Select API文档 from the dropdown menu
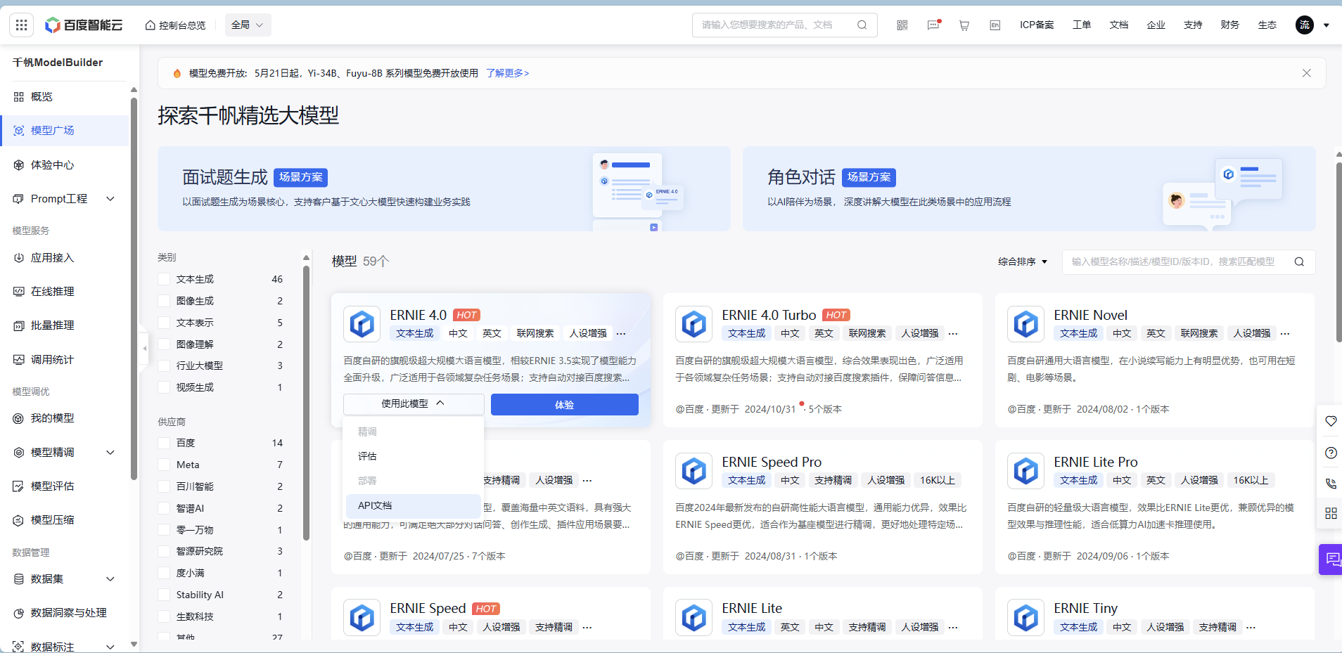The width and height of the screenshot is (1342, 653). click(414, 505)
